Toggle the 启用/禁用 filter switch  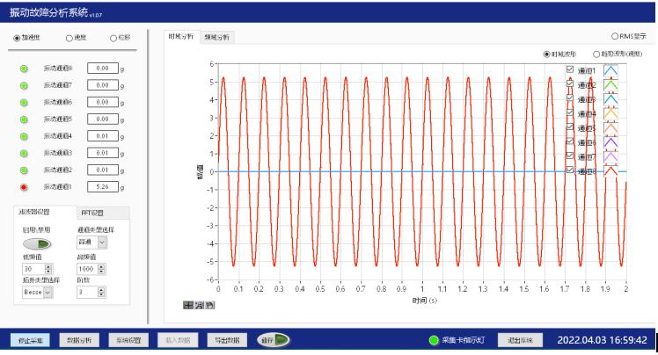[x=36, y=243]
